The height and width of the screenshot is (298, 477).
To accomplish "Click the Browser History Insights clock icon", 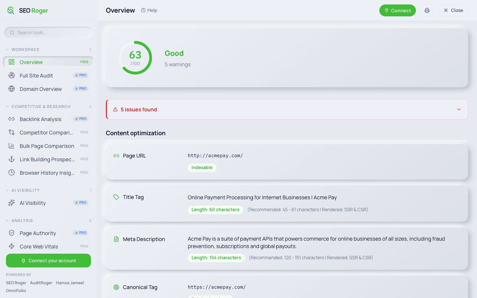I will tap(12, 172).
